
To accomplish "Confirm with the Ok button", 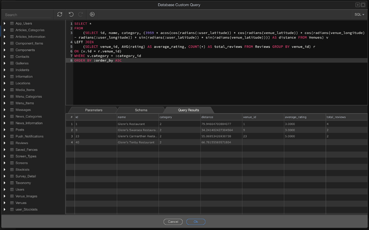I will [196, 222].
